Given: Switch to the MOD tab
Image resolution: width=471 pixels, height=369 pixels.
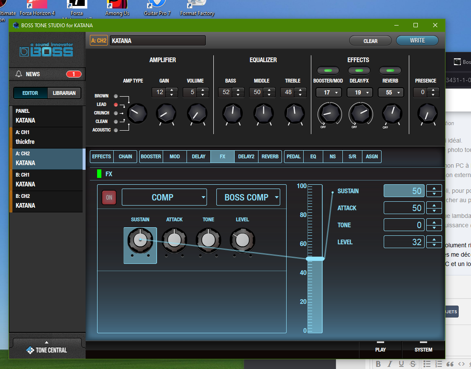Looking at the screenshot, I should tap(175, 157).
